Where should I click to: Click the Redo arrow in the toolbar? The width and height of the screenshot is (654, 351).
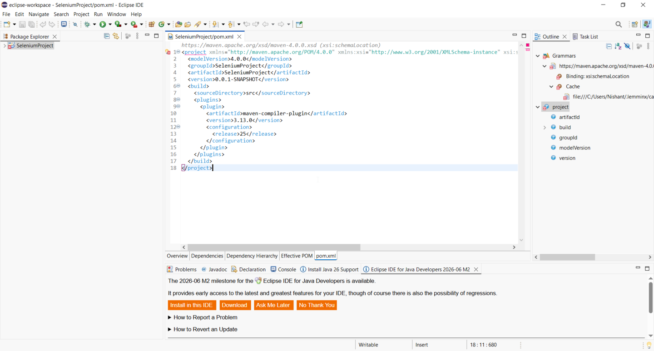click(52, 25)
